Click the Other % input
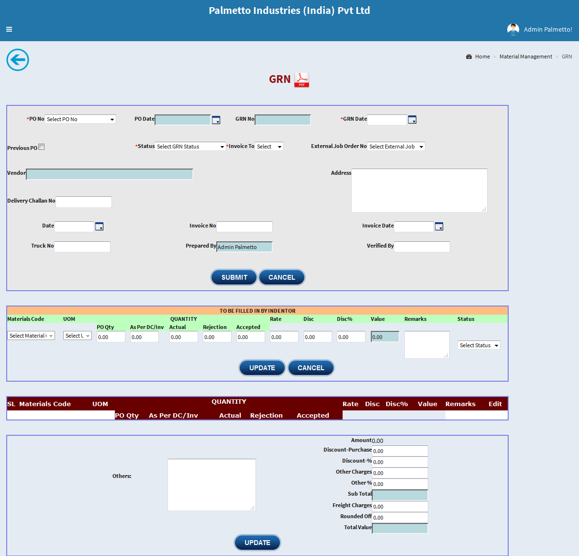579x556 pixels. point(400,484)
